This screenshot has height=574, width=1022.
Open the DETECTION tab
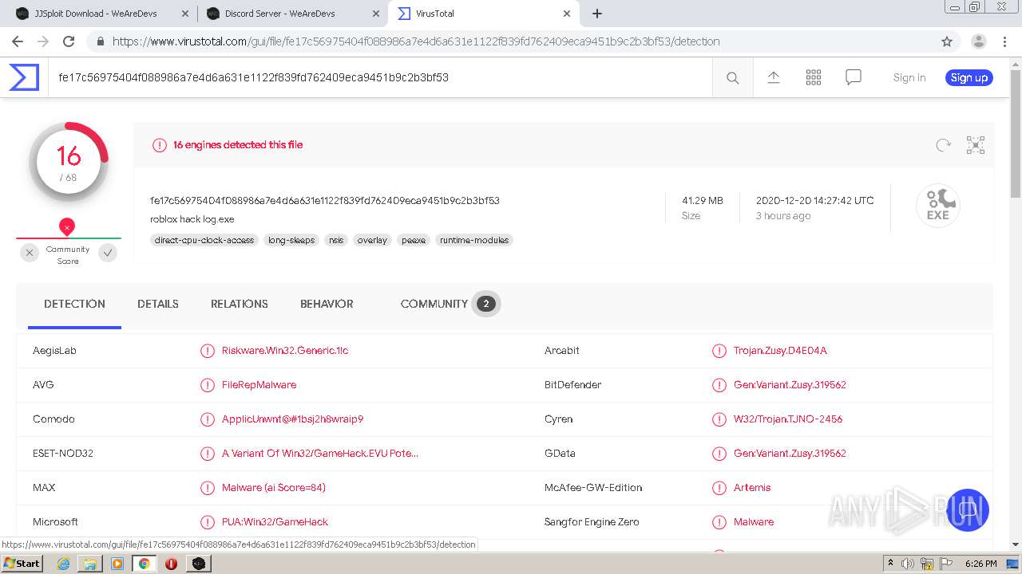click(x=74, y=304)
